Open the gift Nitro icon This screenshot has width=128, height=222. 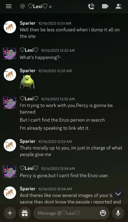25,213
